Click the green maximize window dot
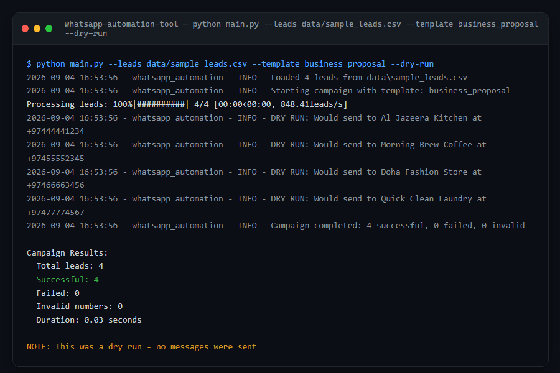The height and width of the screenshot is (373, 560). [x=49, y=29]
